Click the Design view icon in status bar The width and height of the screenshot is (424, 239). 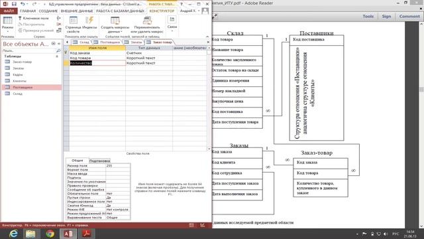pyautogui.click(x=203, y=225)
